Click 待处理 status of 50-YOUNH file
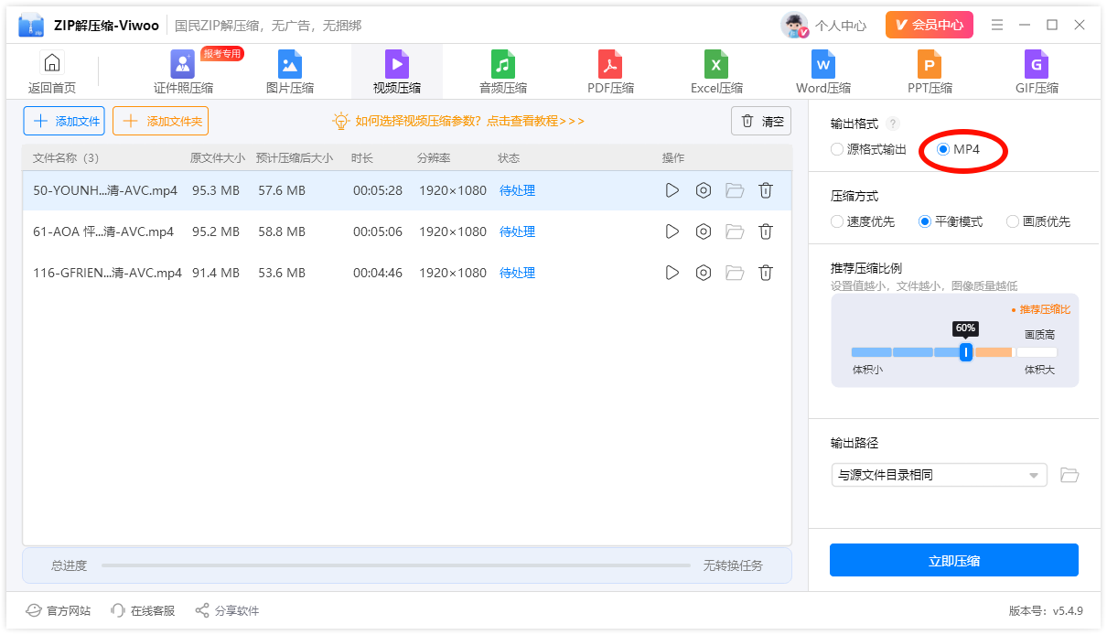Screen dimensions: 1107x635 [517, 190]
